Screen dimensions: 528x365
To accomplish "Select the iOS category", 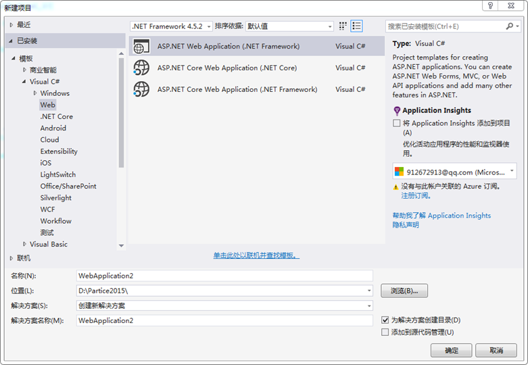I will pos(46,163).
